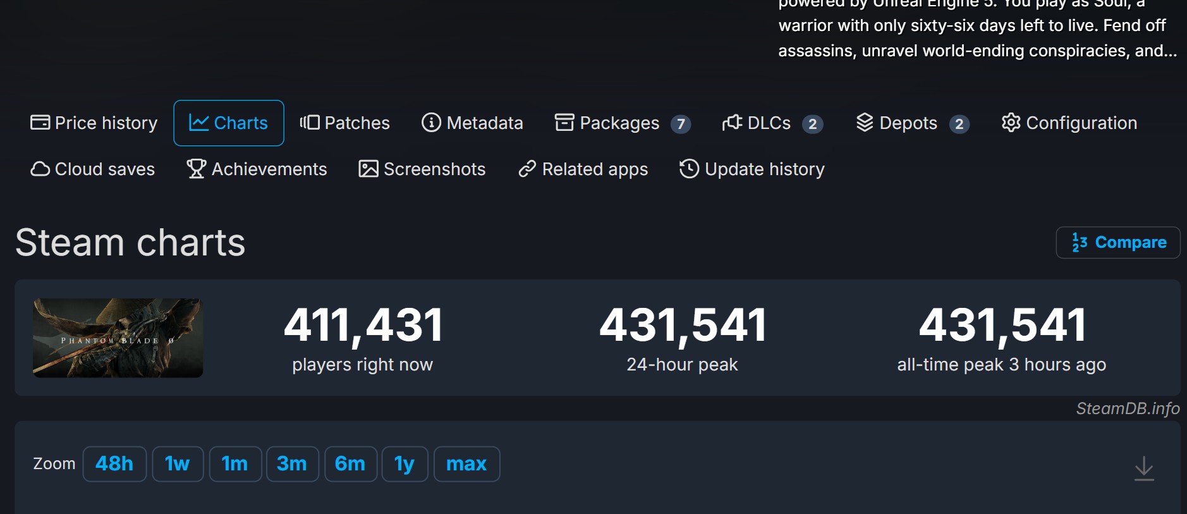This screenshot has height=514, width=1187.
Task: View the Packages tab
Action: [x=623, y=123]
